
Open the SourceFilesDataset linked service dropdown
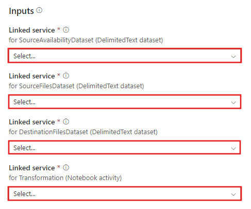(x=125, y=102)
